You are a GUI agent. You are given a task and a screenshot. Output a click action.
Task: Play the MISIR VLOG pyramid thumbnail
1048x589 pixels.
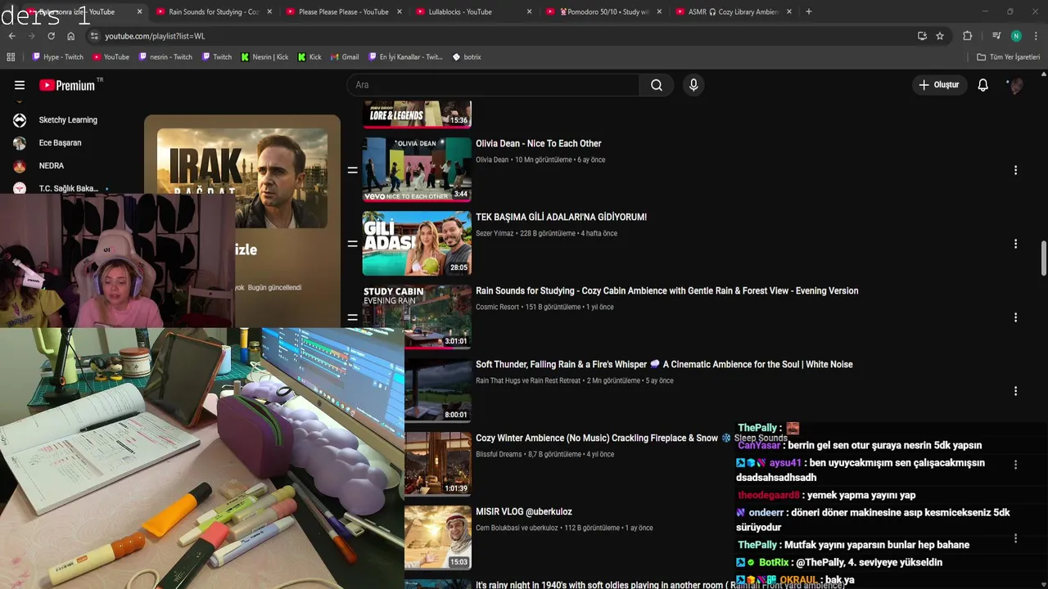[x=438, y=537]
